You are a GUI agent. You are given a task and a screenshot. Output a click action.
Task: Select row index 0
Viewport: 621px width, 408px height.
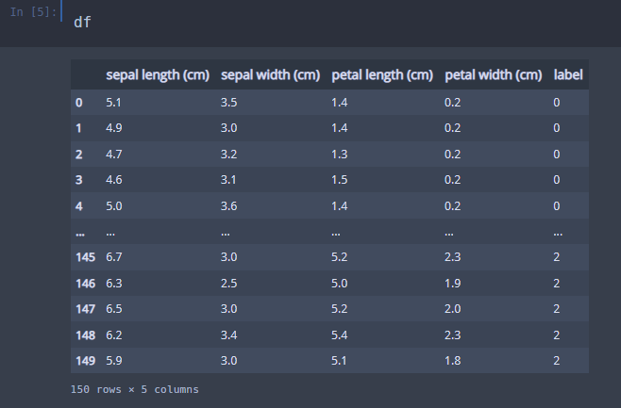(x=79, y=103)
